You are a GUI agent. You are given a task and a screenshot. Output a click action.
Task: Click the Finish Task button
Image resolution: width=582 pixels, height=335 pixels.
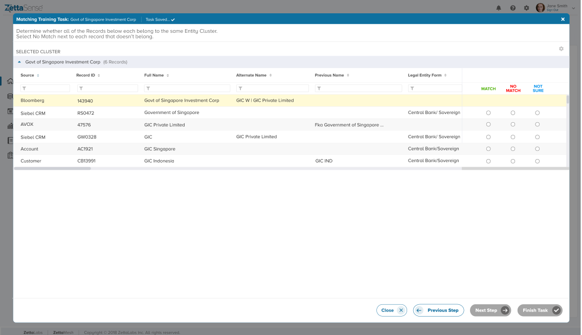[540, 310]
